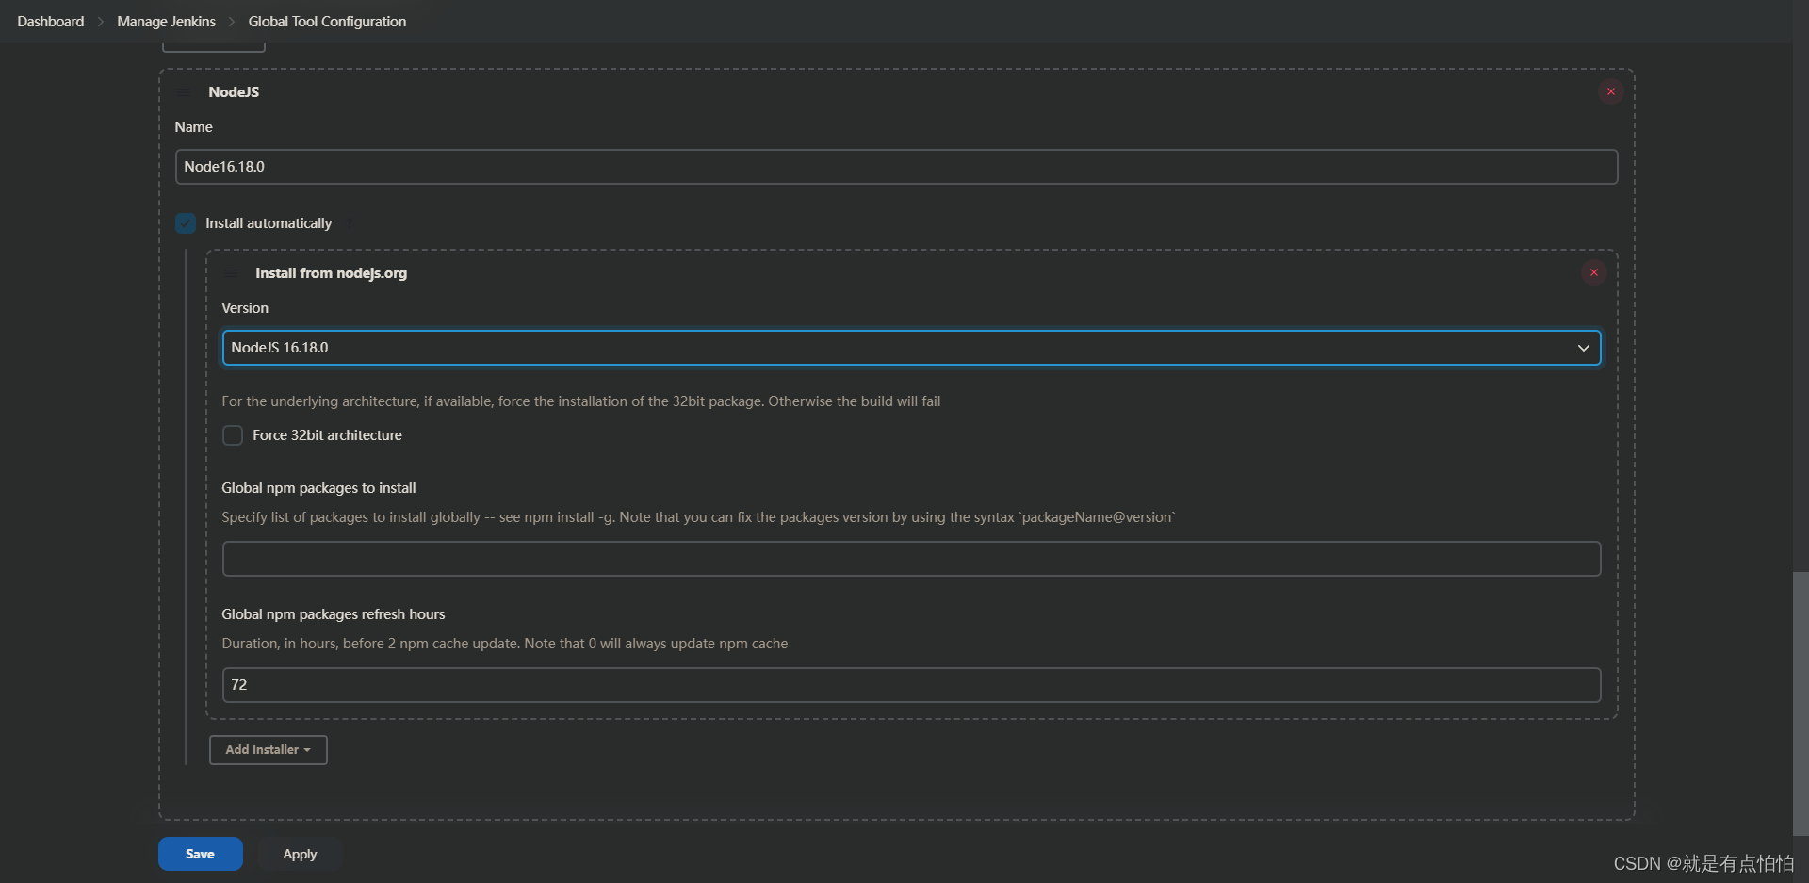
Task: Uncheck the Install automatically checkbox
Action: [186, 223]
